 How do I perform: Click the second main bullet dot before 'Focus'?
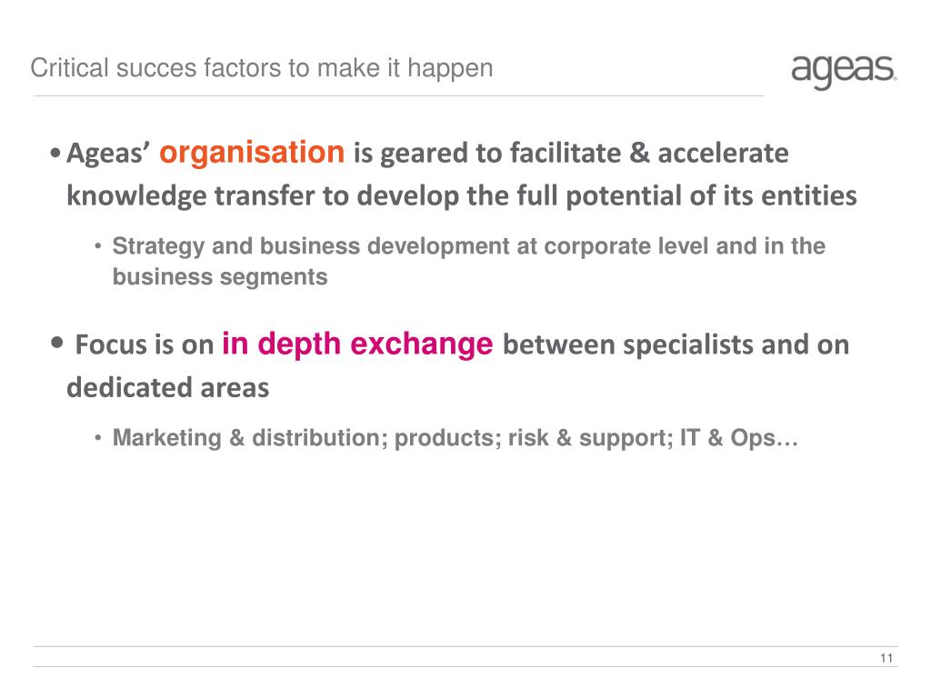(57, 343)
